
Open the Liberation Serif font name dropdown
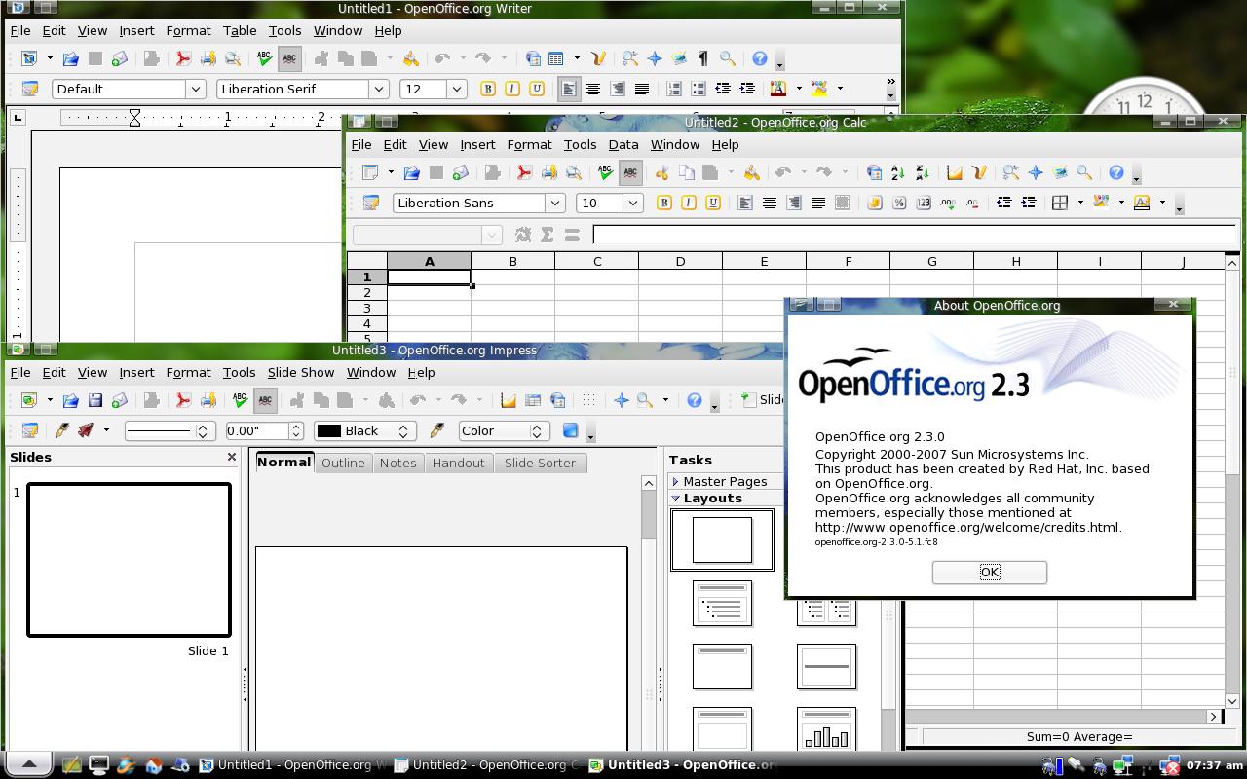point(378,89)
